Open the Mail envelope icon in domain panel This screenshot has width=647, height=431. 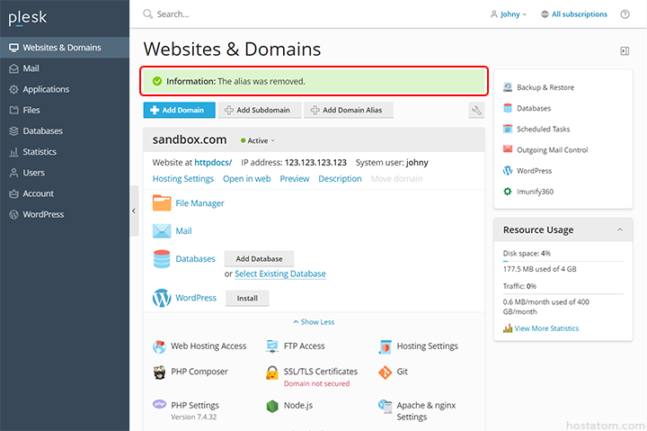(162, 231)
